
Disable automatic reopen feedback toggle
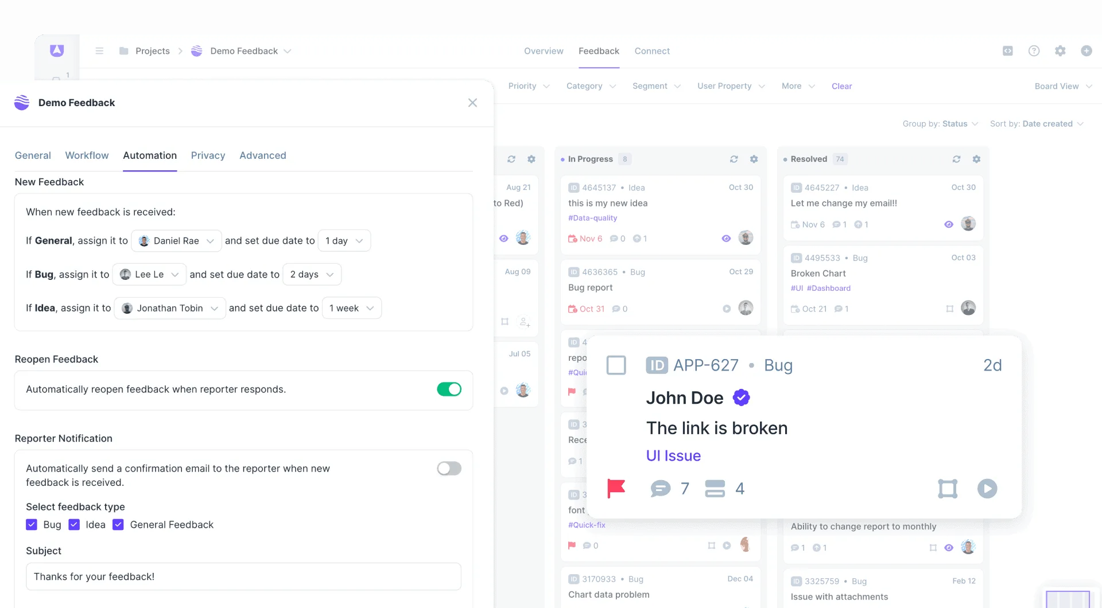point(449,389)
